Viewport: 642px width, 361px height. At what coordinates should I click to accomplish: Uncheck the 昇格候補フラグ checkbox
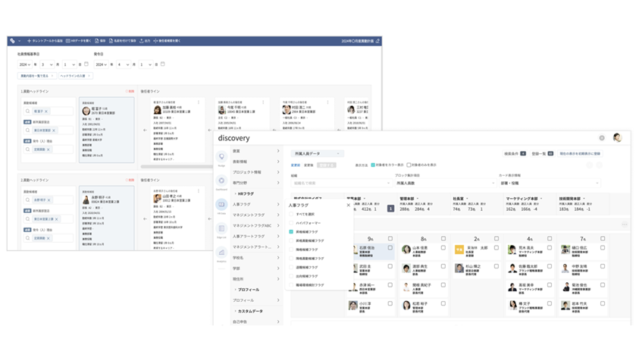click(x=291, y=232)
